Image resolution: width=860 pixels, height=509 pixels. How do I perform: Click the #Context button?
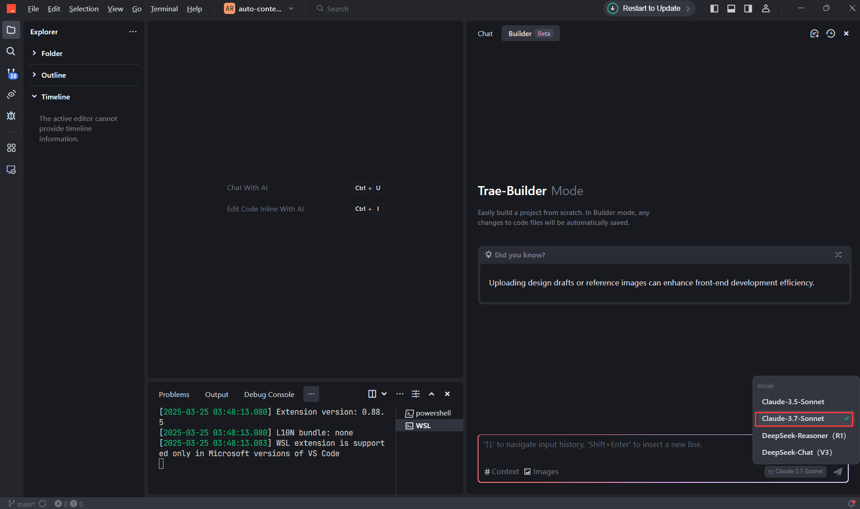(x=502, y=472)
